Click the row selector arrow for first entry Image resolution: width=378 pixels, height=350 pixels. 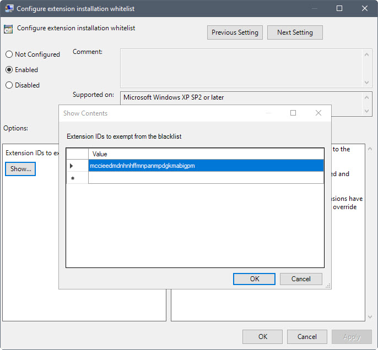[77, 166]
